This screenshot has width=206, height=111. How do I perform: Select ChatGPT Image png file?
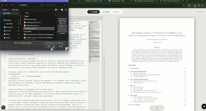(x=39, y=38)
